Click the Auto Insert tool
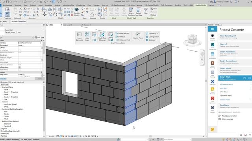The width and height of the screenshot is (252, 141). tap(87, 36)
